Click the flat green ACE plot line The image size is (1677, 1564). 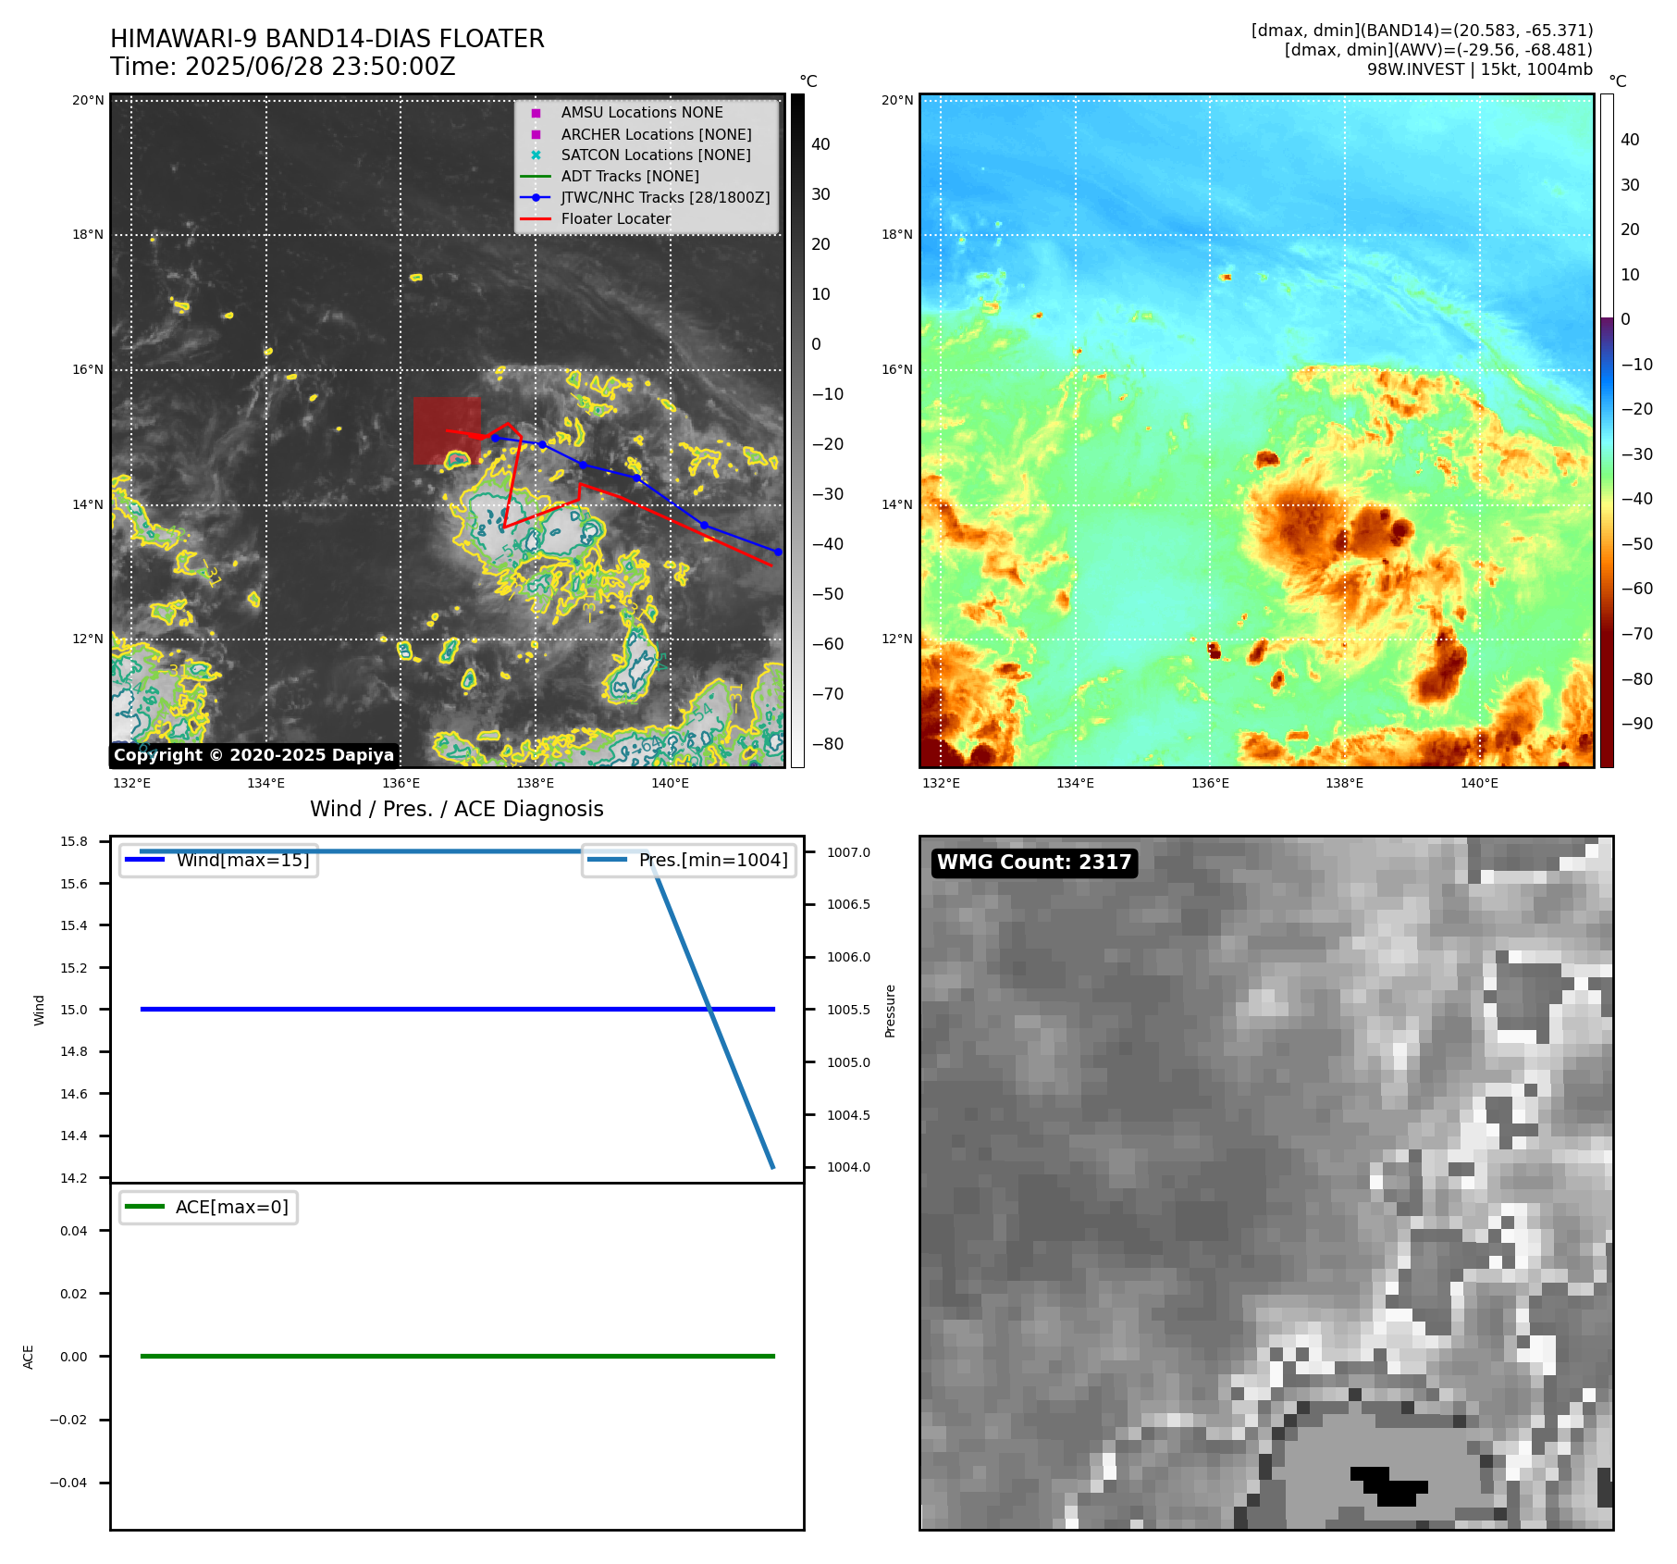[x=457, y=1357]
